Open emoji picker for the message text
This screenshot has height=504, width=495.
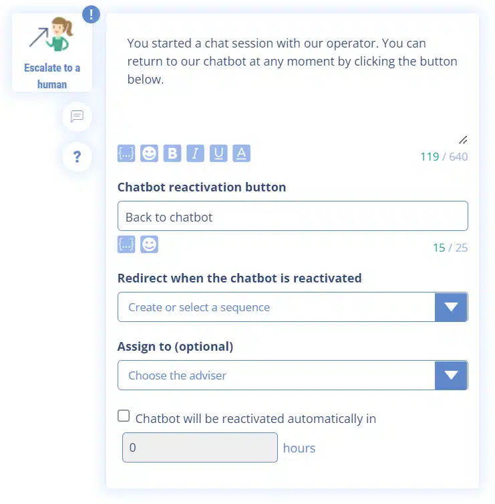pos(150,154)
